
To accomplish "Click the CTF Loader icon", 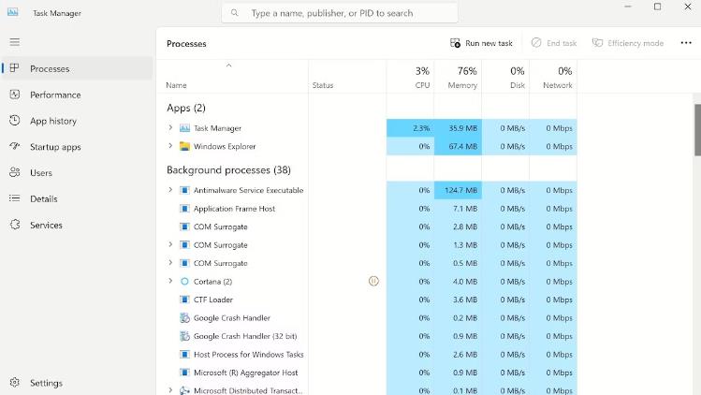I will point(184,300).
